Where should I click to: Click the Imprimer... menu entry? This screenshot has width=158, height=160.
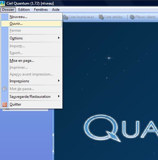[31, 67]
